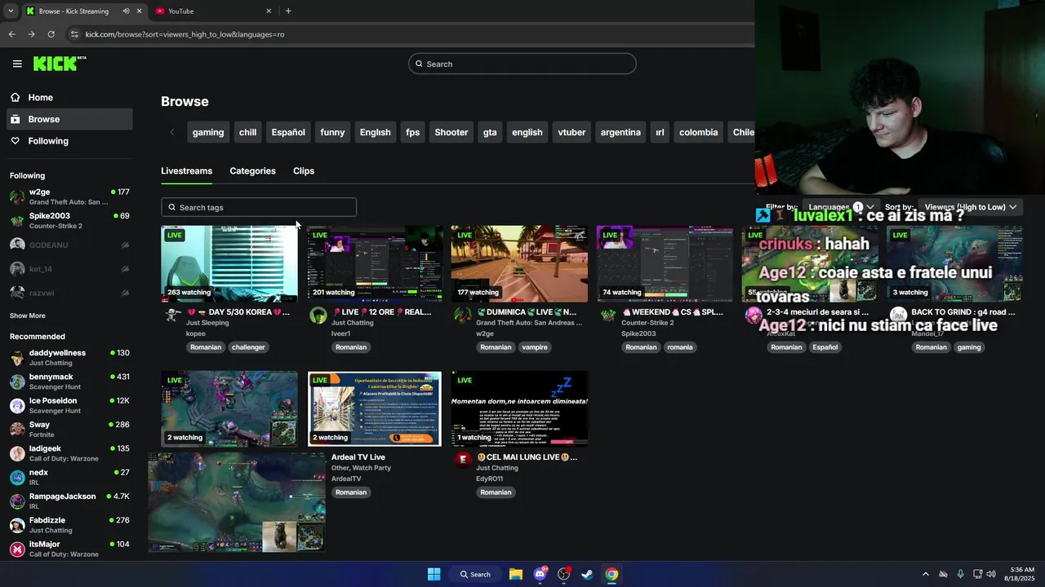Click the Home icon in sidebar
Screen dimensions: 1045x587
click(16, 97)
